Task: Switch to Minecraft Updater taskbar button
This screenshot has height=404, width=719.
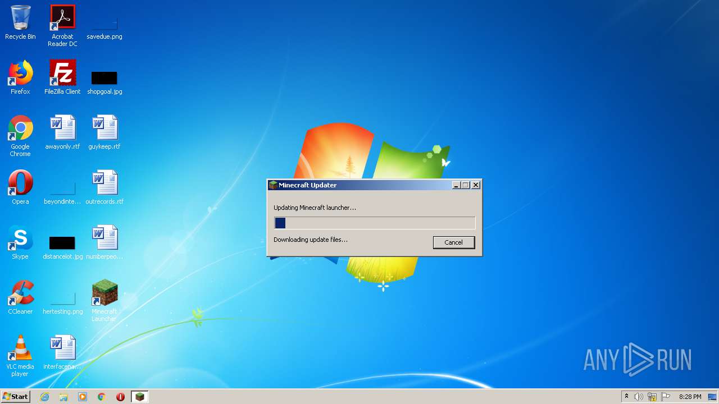Action: 140,397
